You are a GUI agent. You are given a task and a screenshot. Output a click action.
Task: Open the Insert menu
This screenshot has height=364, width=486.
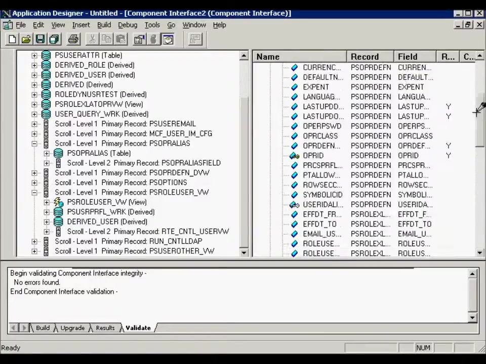tap(81, 25)
